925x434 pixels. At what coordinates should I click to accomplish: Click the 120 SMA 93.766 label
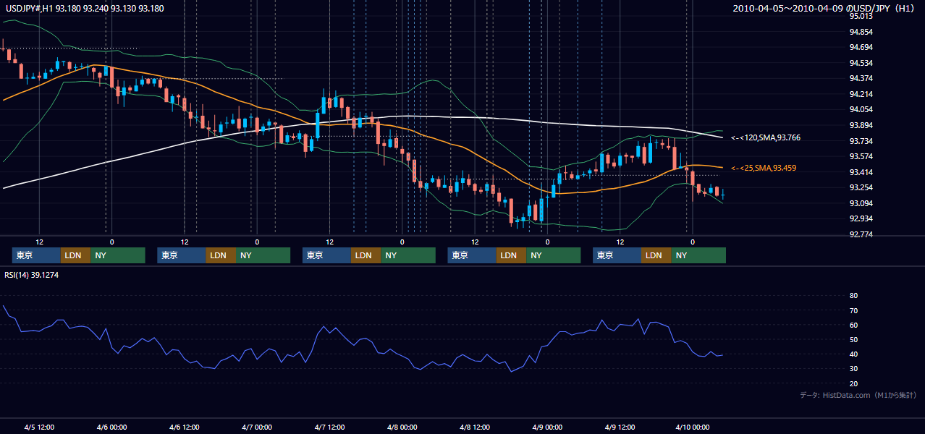(765, 137)
